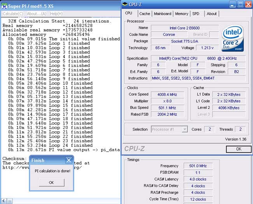Click the Loop 1 finished line
This screenshot has width=253, height=204.
coord(49,44)
